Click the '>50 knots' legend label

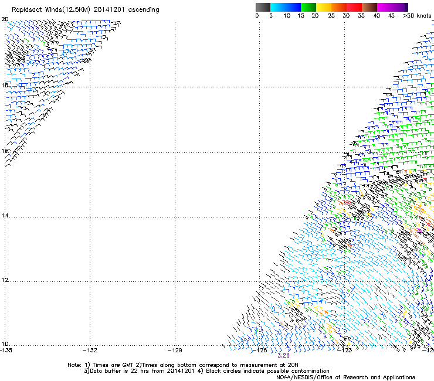click(417, 16)
